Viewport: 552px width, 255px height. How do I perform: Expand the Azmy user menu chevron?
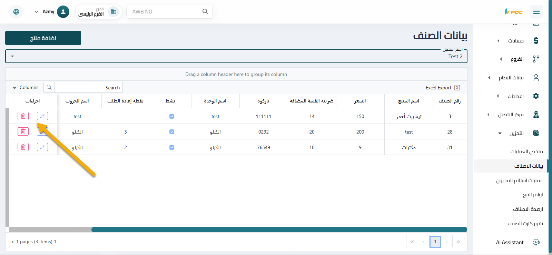pyautogui.click(x=37, y=12)
